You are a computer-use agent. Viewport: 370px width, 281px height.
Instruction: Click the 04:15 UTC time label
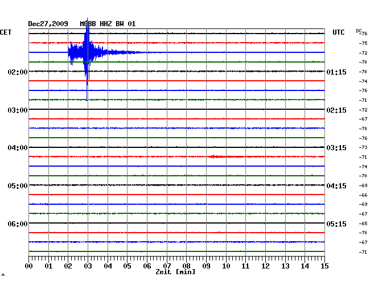tap(336, 186)
